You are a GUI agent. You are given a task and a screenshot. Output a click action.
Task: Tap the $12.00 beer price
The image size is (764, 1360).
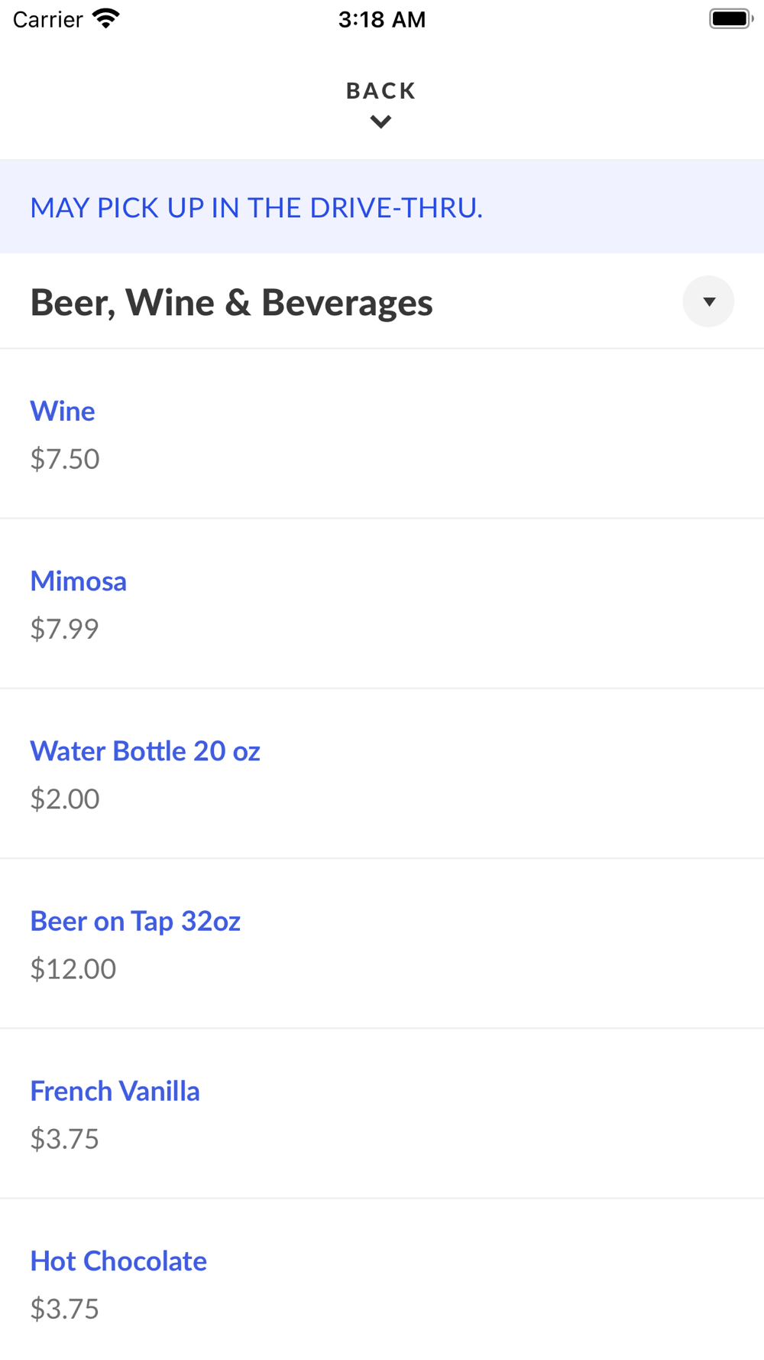[73, 969]
